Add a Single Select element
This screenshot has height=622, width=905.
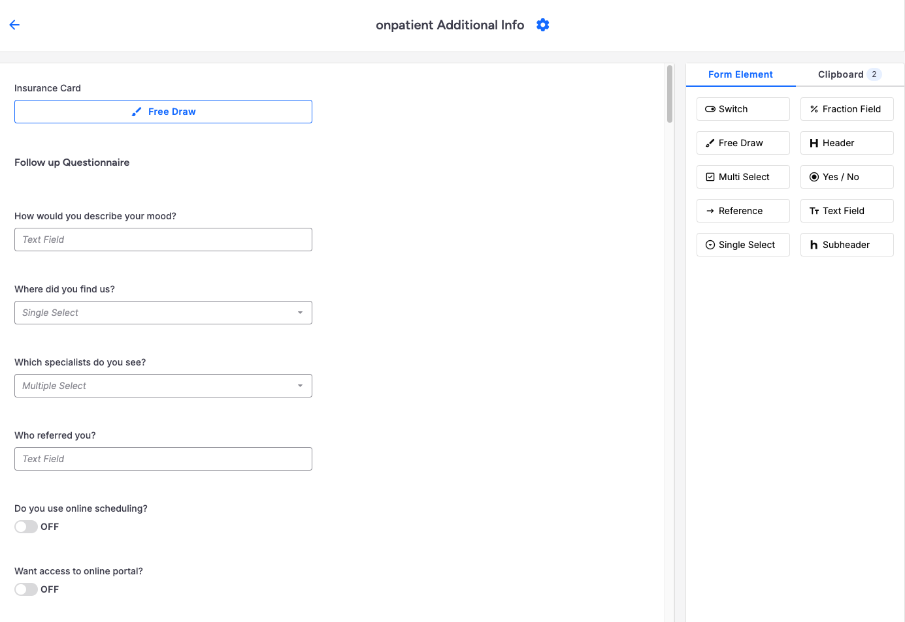tap(742, 245)
